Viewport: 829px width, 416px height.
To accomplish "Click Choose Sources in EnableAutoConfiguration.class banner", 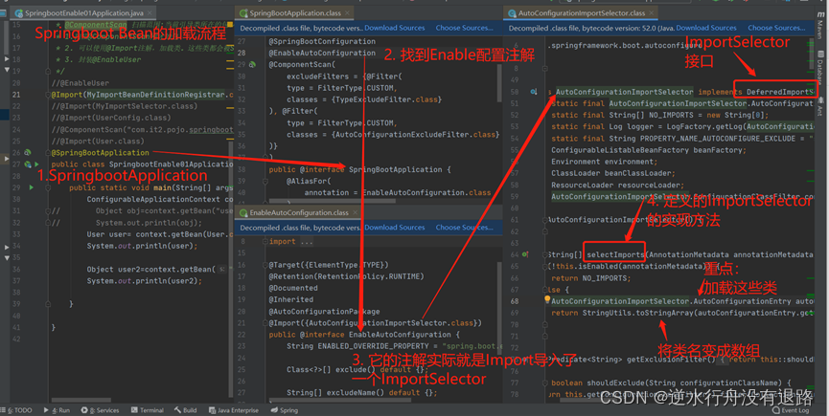I will pos(464,228).
